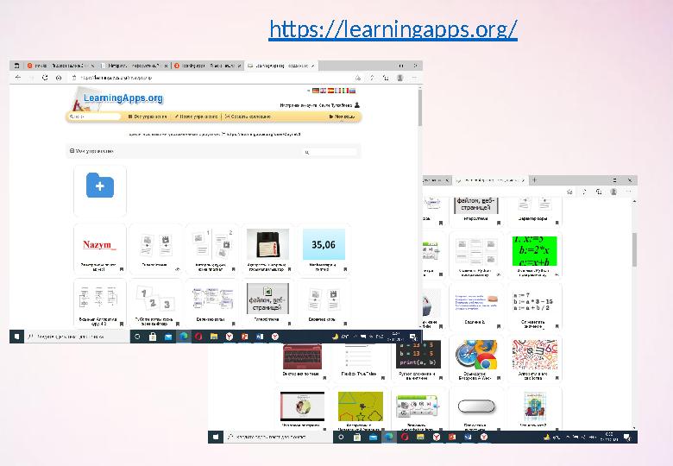Open the colorful numbers collage exercise thumbnail
Screen dimensions: 673x466
click(x=535, y=355)
